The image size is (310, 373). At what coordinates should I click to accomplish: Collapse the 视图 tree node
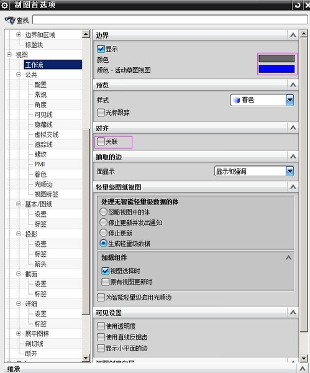pyautogui.click(x=9, y=55)
